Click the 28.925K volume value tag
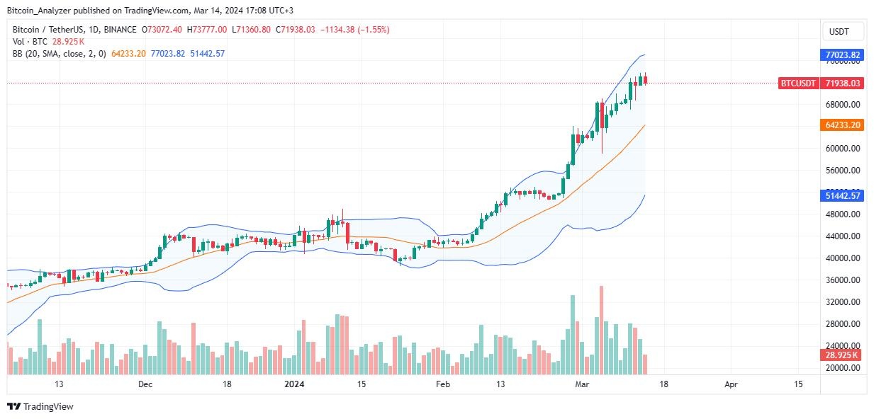This screenshot has height=419, width=874. point(844,355)
